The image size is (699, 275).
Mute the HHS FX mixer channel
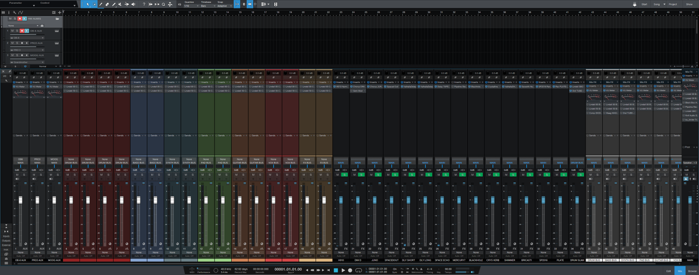338,174
